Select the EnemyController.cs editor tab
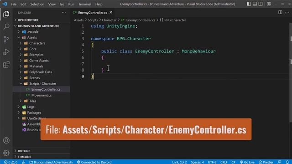The height and width of the screenshot is (164, 292). pyautogui.click(x=93, y=12)
